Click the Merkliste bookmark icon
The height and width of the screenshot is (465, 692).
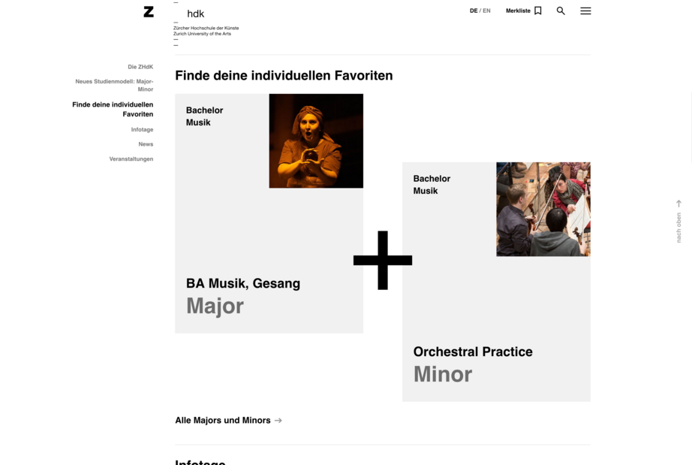click(x=537, y=11)
